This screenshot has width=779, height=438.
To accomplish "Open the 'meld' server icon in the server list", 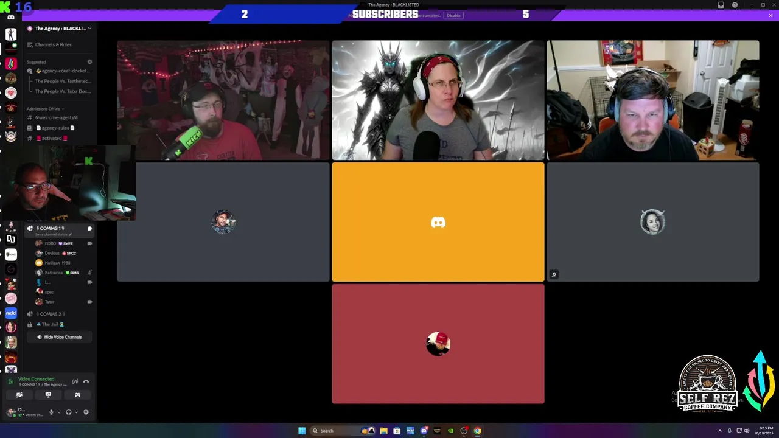I will point(11,313).
